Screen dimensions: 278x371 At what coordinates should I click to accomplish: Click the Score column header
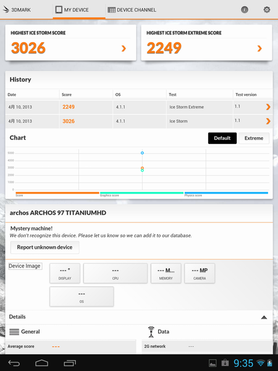tap(67, 95)
